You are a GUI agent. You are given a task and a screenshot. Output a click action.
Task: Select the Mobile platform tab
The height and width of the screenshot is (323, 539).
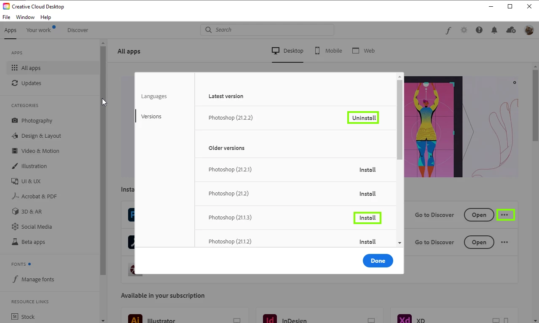[328, 51]
